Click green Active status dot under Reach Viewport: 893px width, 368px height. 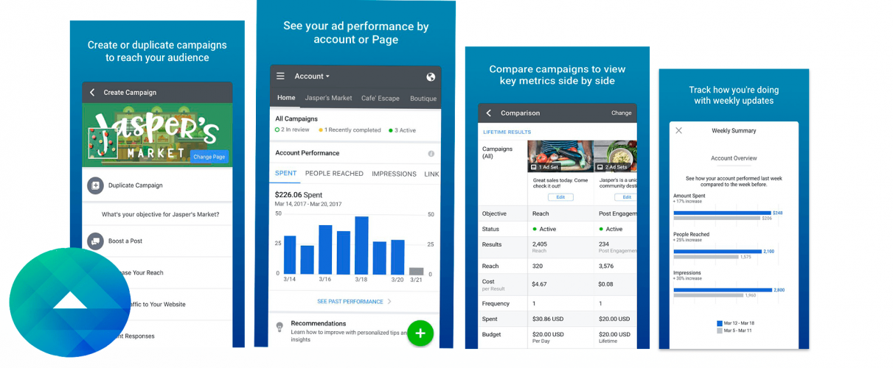click(535, 229)
